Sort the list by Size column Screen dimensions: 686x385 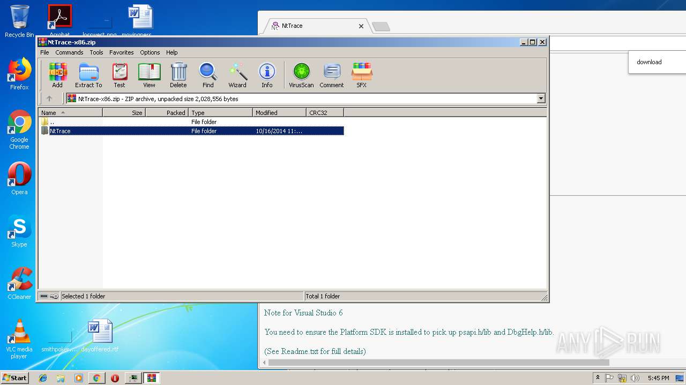tap(124, 113)
